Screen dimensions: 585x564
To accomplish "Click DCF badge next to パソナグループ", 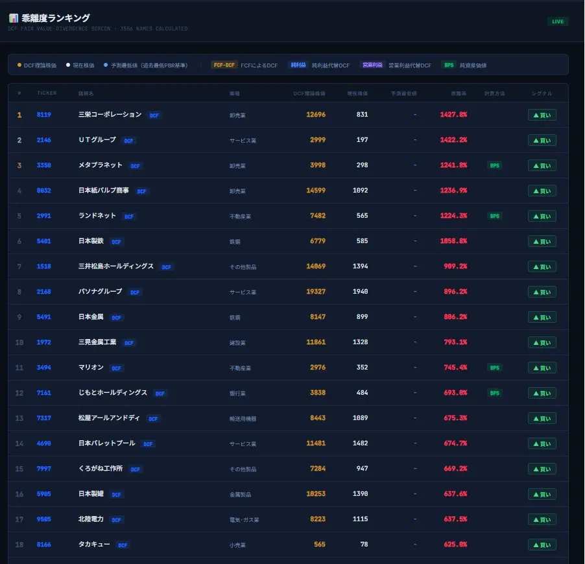I will tap(135, 292).
